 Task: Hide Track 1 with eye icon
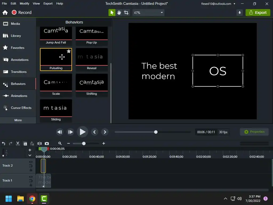[x=31, y=177]
